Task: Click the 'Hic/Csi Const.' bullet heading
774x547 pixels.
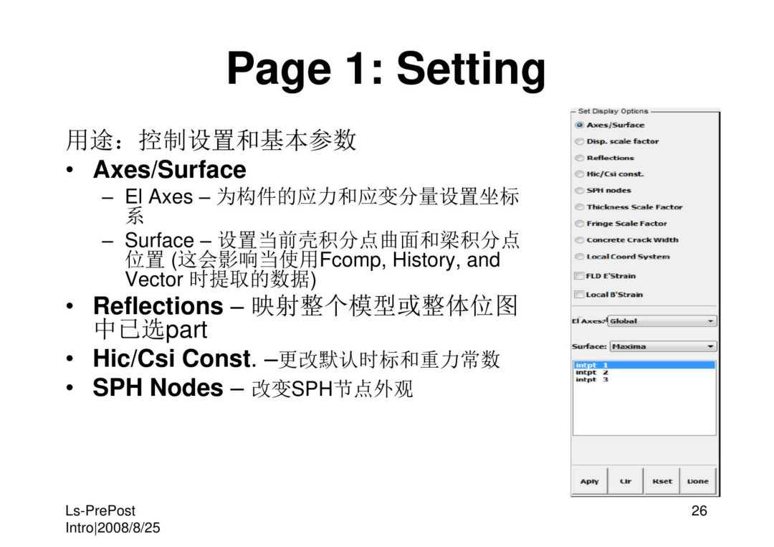Action: coord(175,359)
